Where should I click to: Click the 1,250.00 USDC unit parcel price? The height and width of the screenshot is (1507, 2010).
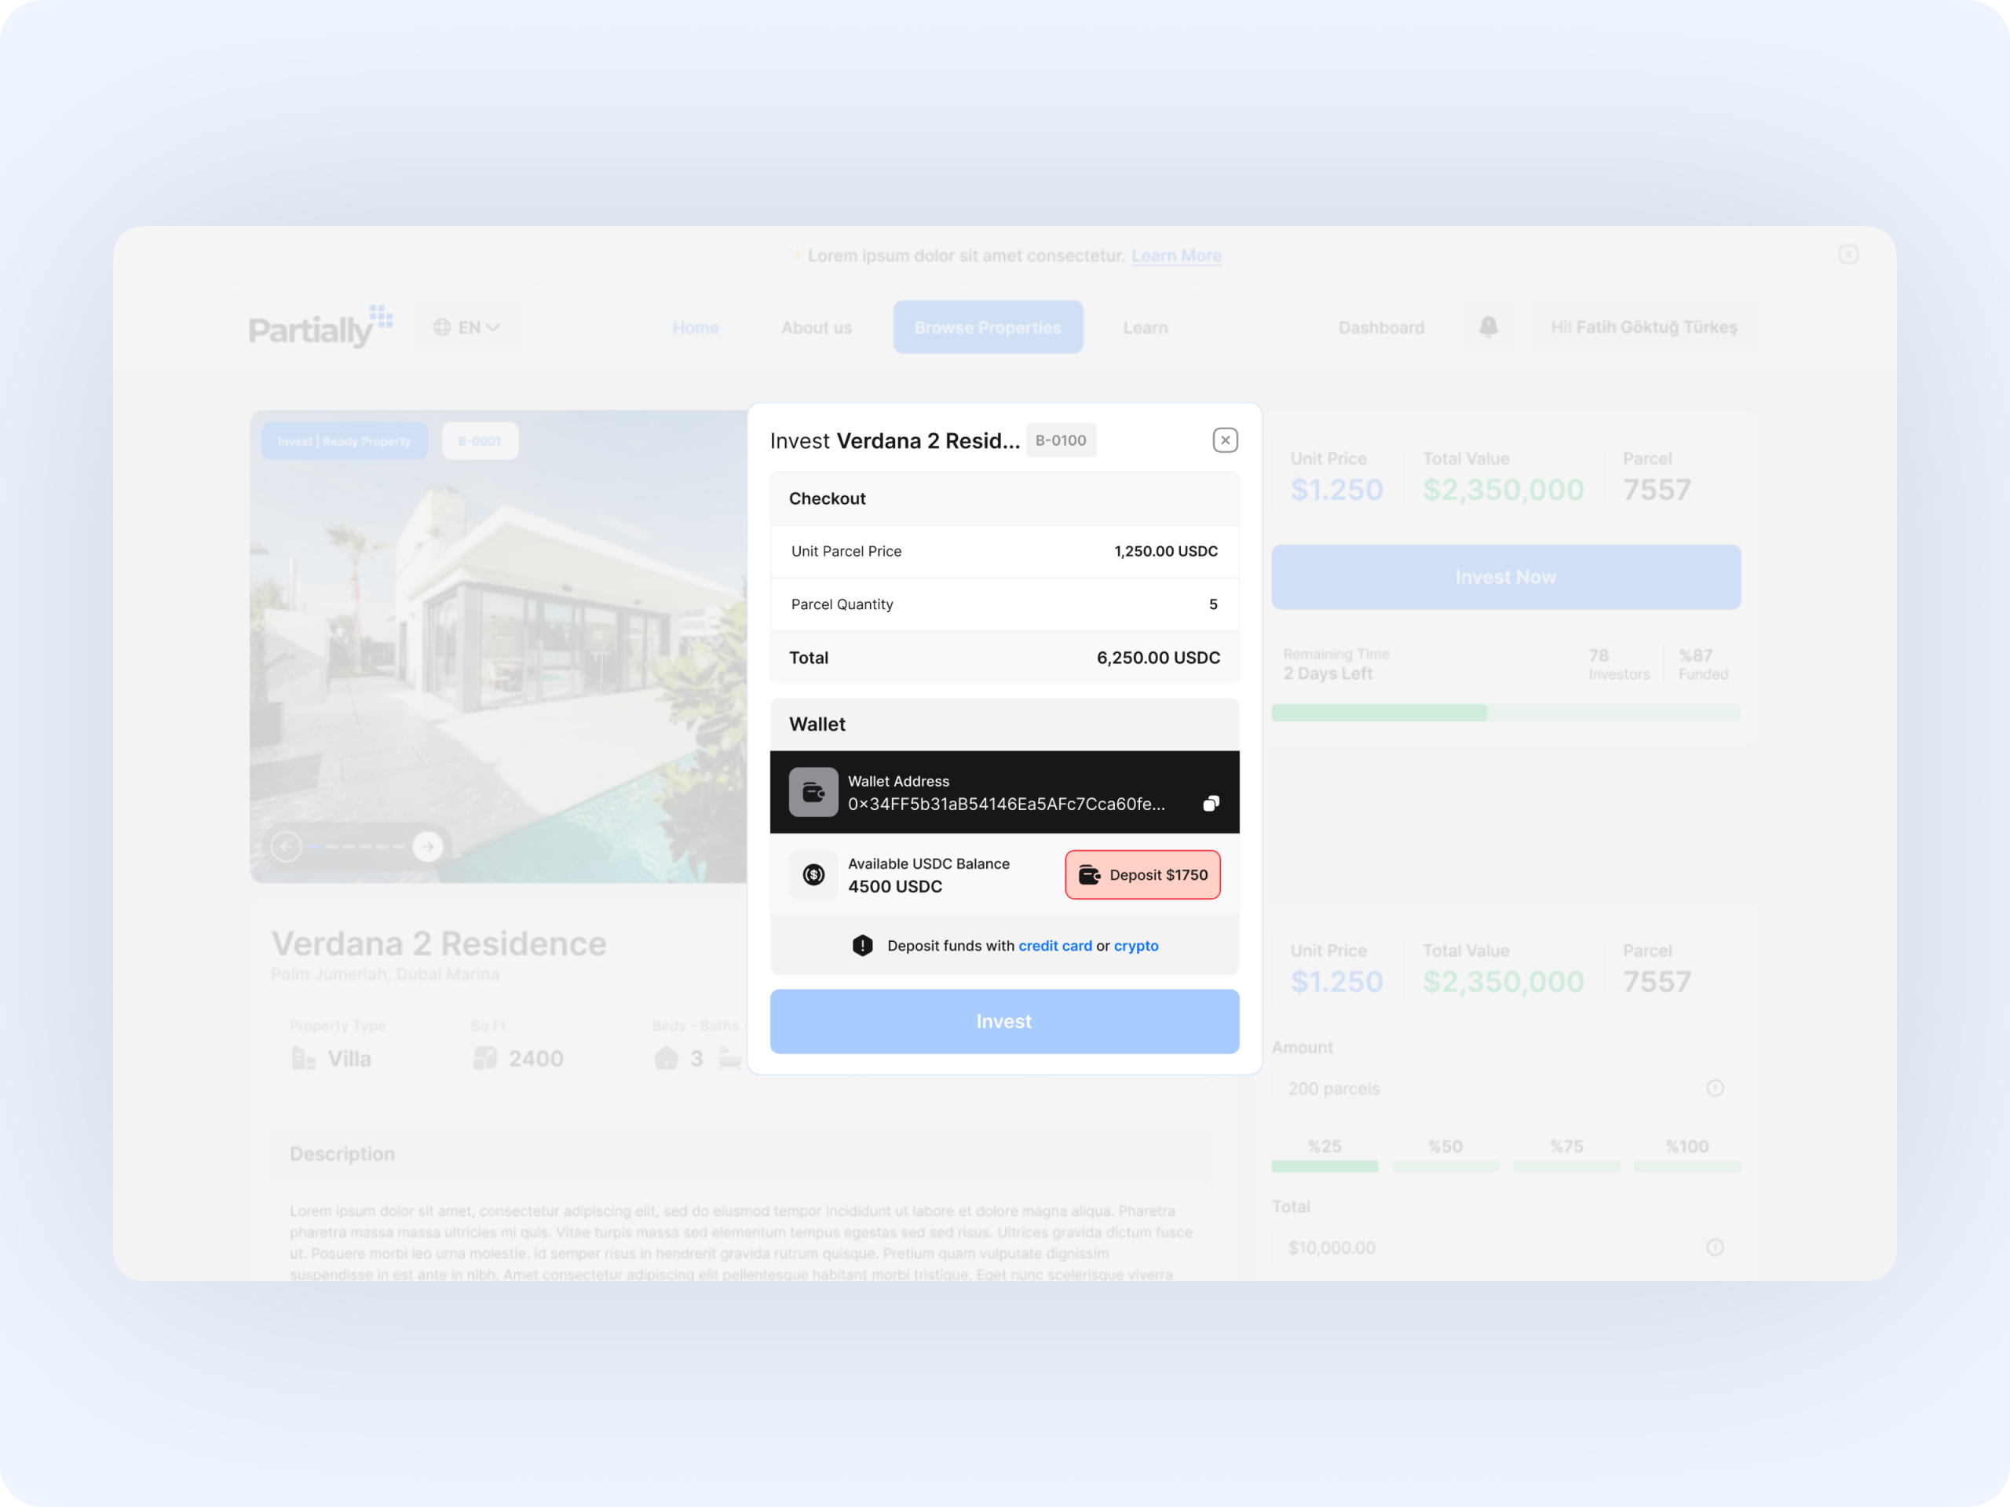pyautogui.click(x=1166, y=551)
